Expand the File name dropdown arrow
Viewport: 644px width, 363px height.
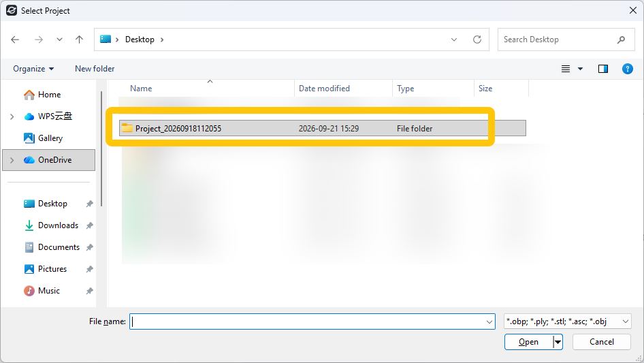click(489, 321)
